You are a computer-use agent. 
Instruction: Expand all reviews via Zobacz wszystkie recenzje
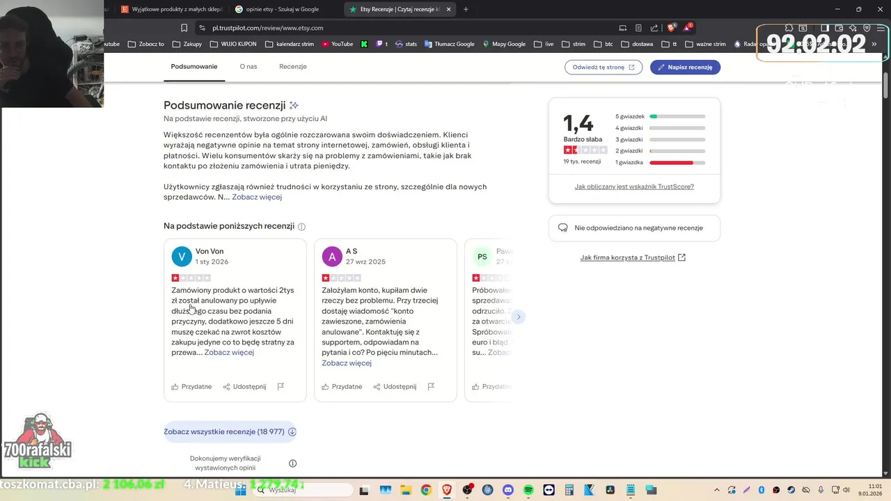click(x=230, y=431)
